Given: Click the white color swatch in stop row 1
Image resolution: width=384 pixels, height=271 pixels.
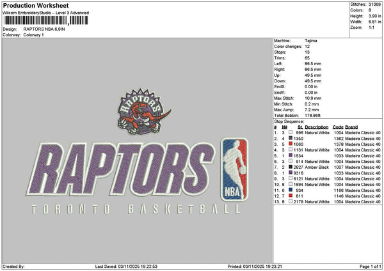Looking at the screenshot, I should [x=291, y=132].
